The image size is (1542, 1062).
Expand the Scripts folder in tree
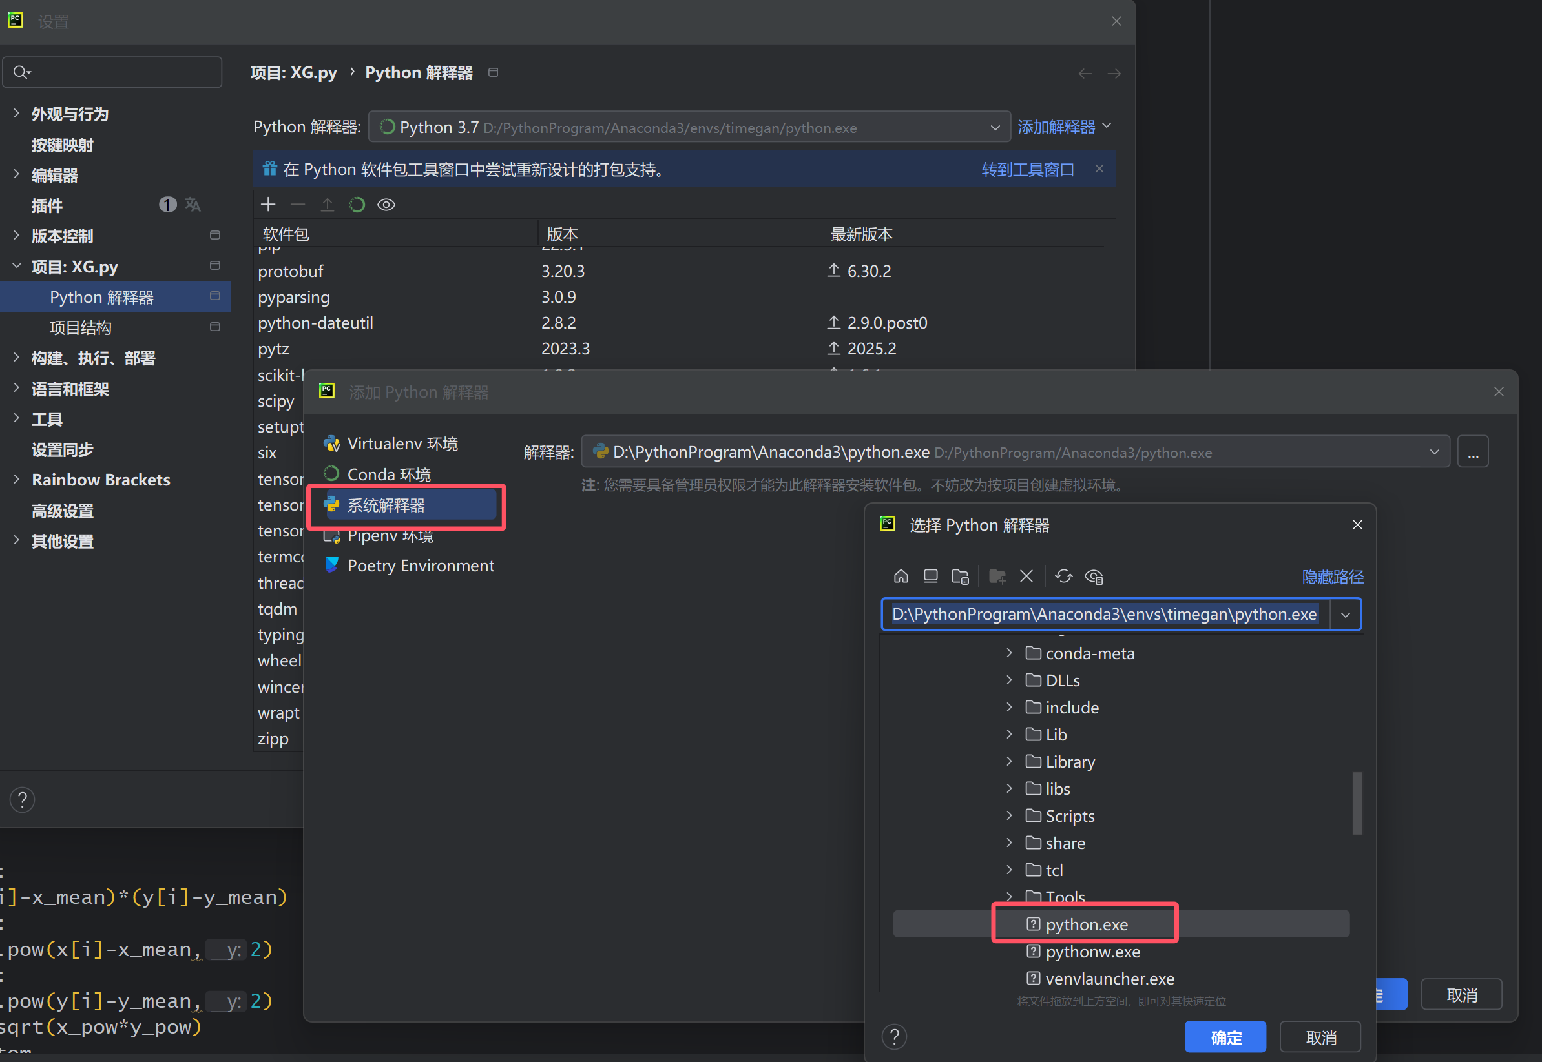point(1009,816)
